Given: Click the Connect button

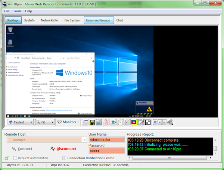Looking at the screenshot, I should (22, 149).
